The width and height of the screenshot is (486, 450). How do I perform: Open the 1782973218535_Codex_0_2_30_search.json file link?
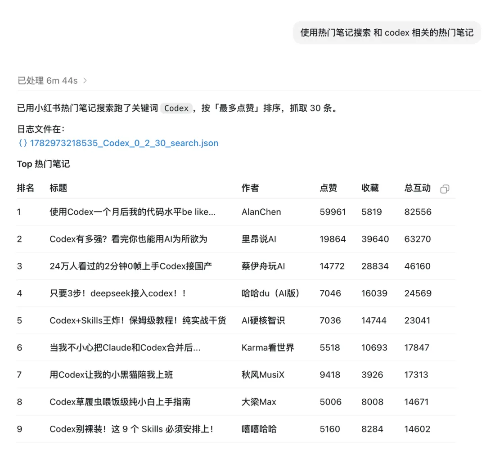tap(124, 143)
